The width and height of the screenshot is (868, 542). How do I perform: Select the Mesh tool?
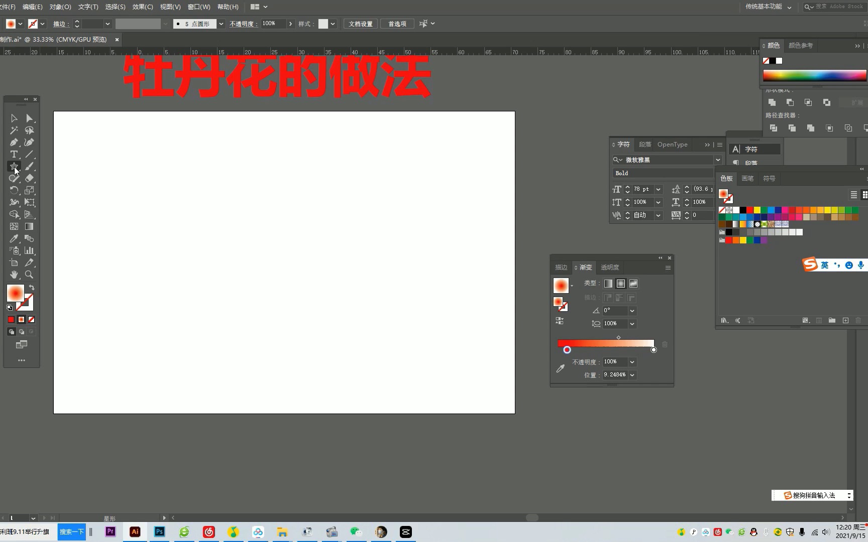click(x=14, y=226)
